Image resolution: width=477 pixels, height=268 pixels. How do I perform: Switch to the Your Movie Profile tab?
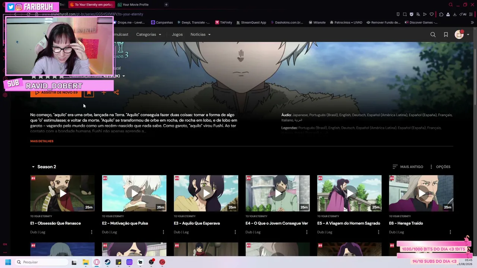pos(135,4)
